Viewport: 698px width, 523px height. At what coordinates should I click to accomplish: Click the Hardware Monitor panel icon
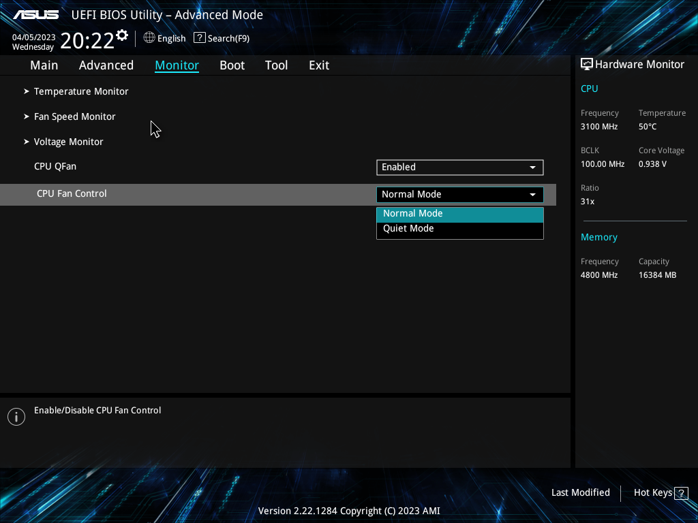[586, 64]
